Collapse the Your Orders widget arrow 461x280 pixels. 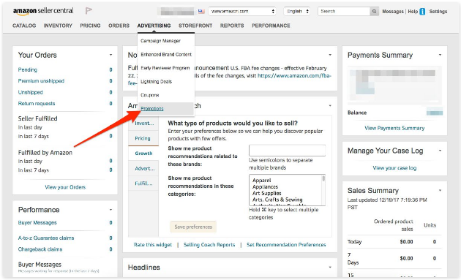click(x=110, y=55)
